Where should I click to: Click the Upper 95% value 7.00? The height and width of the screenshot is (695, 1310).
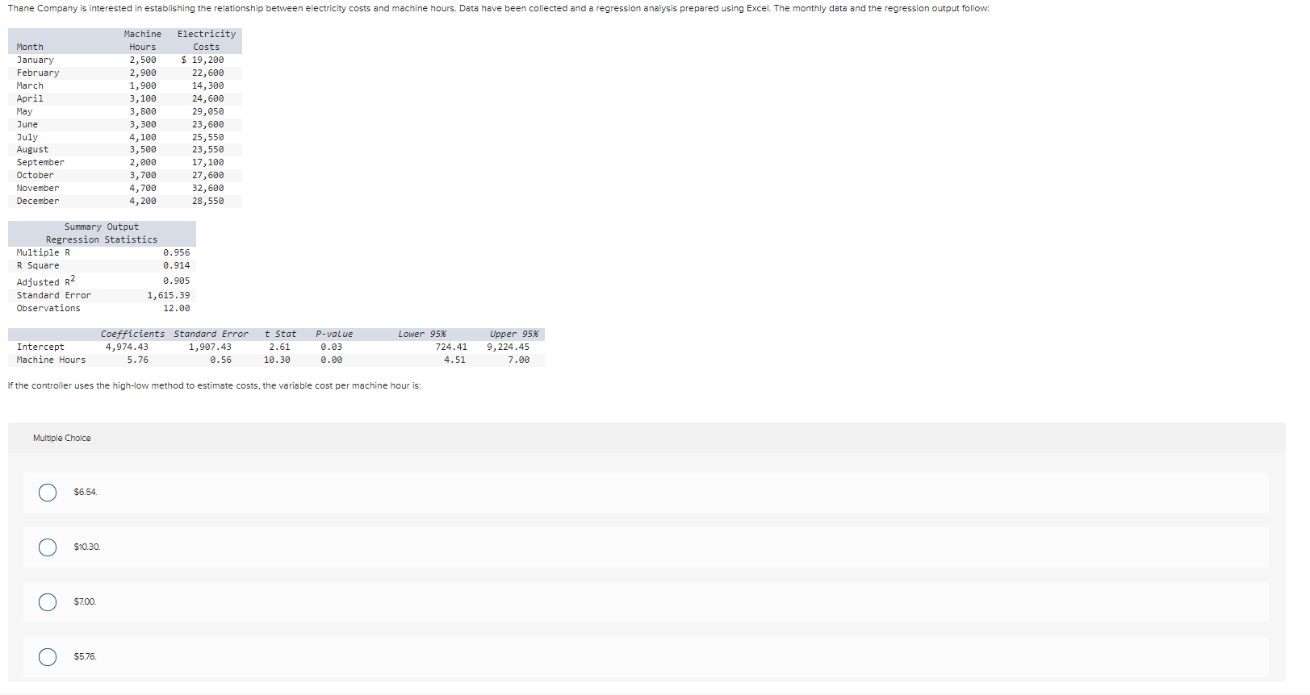click(x=519, y=360)
